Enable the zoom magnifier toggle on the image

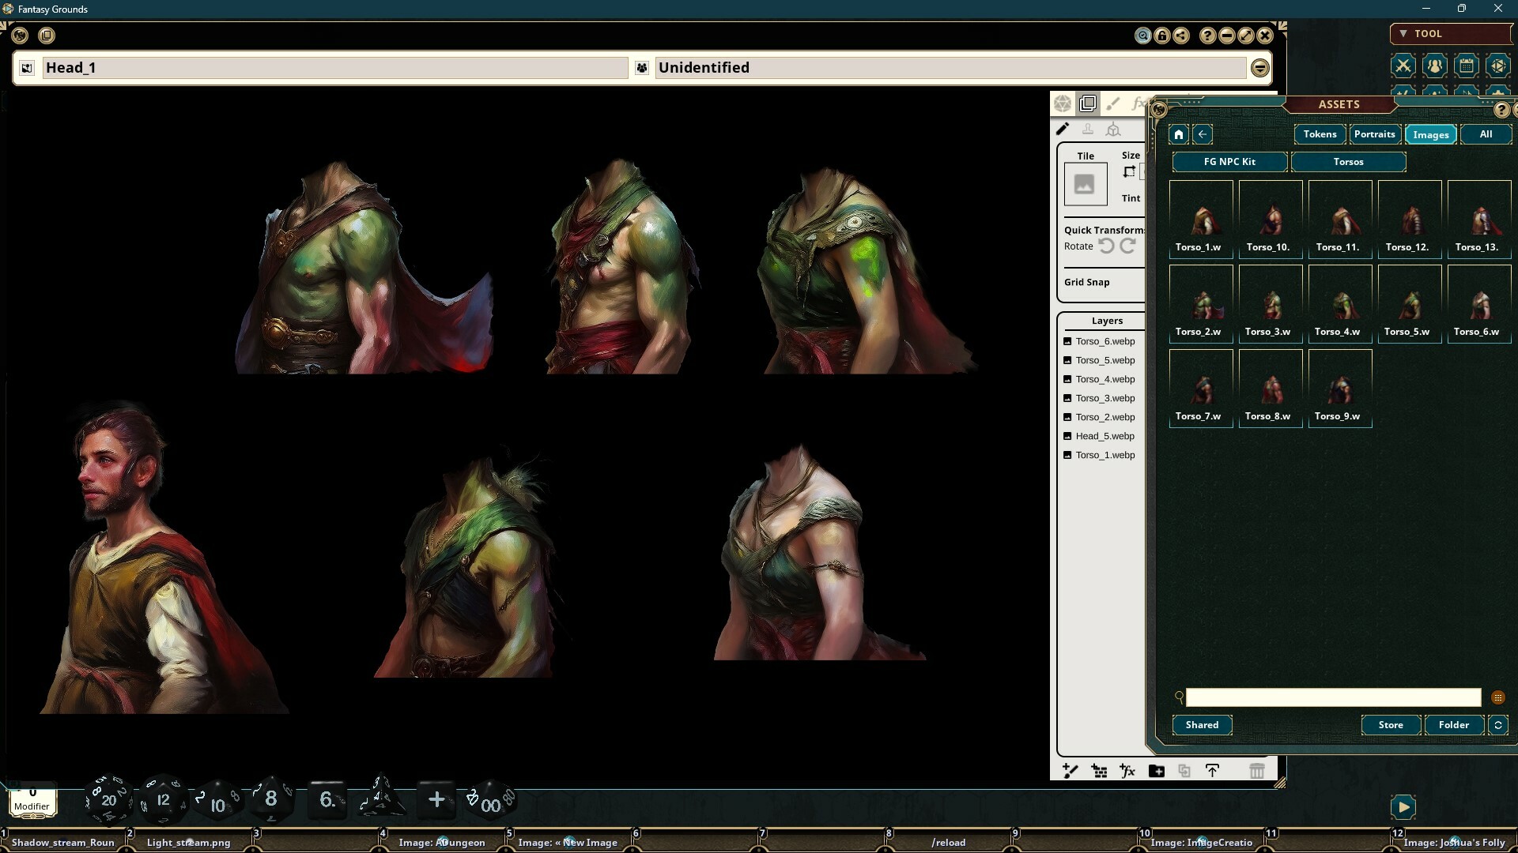(x=1143, y=35)
